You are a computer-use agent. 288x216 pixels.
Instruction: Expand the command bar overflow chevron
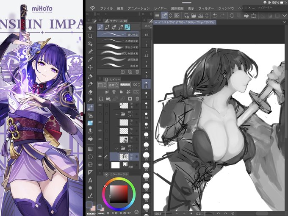coord(284,16)
